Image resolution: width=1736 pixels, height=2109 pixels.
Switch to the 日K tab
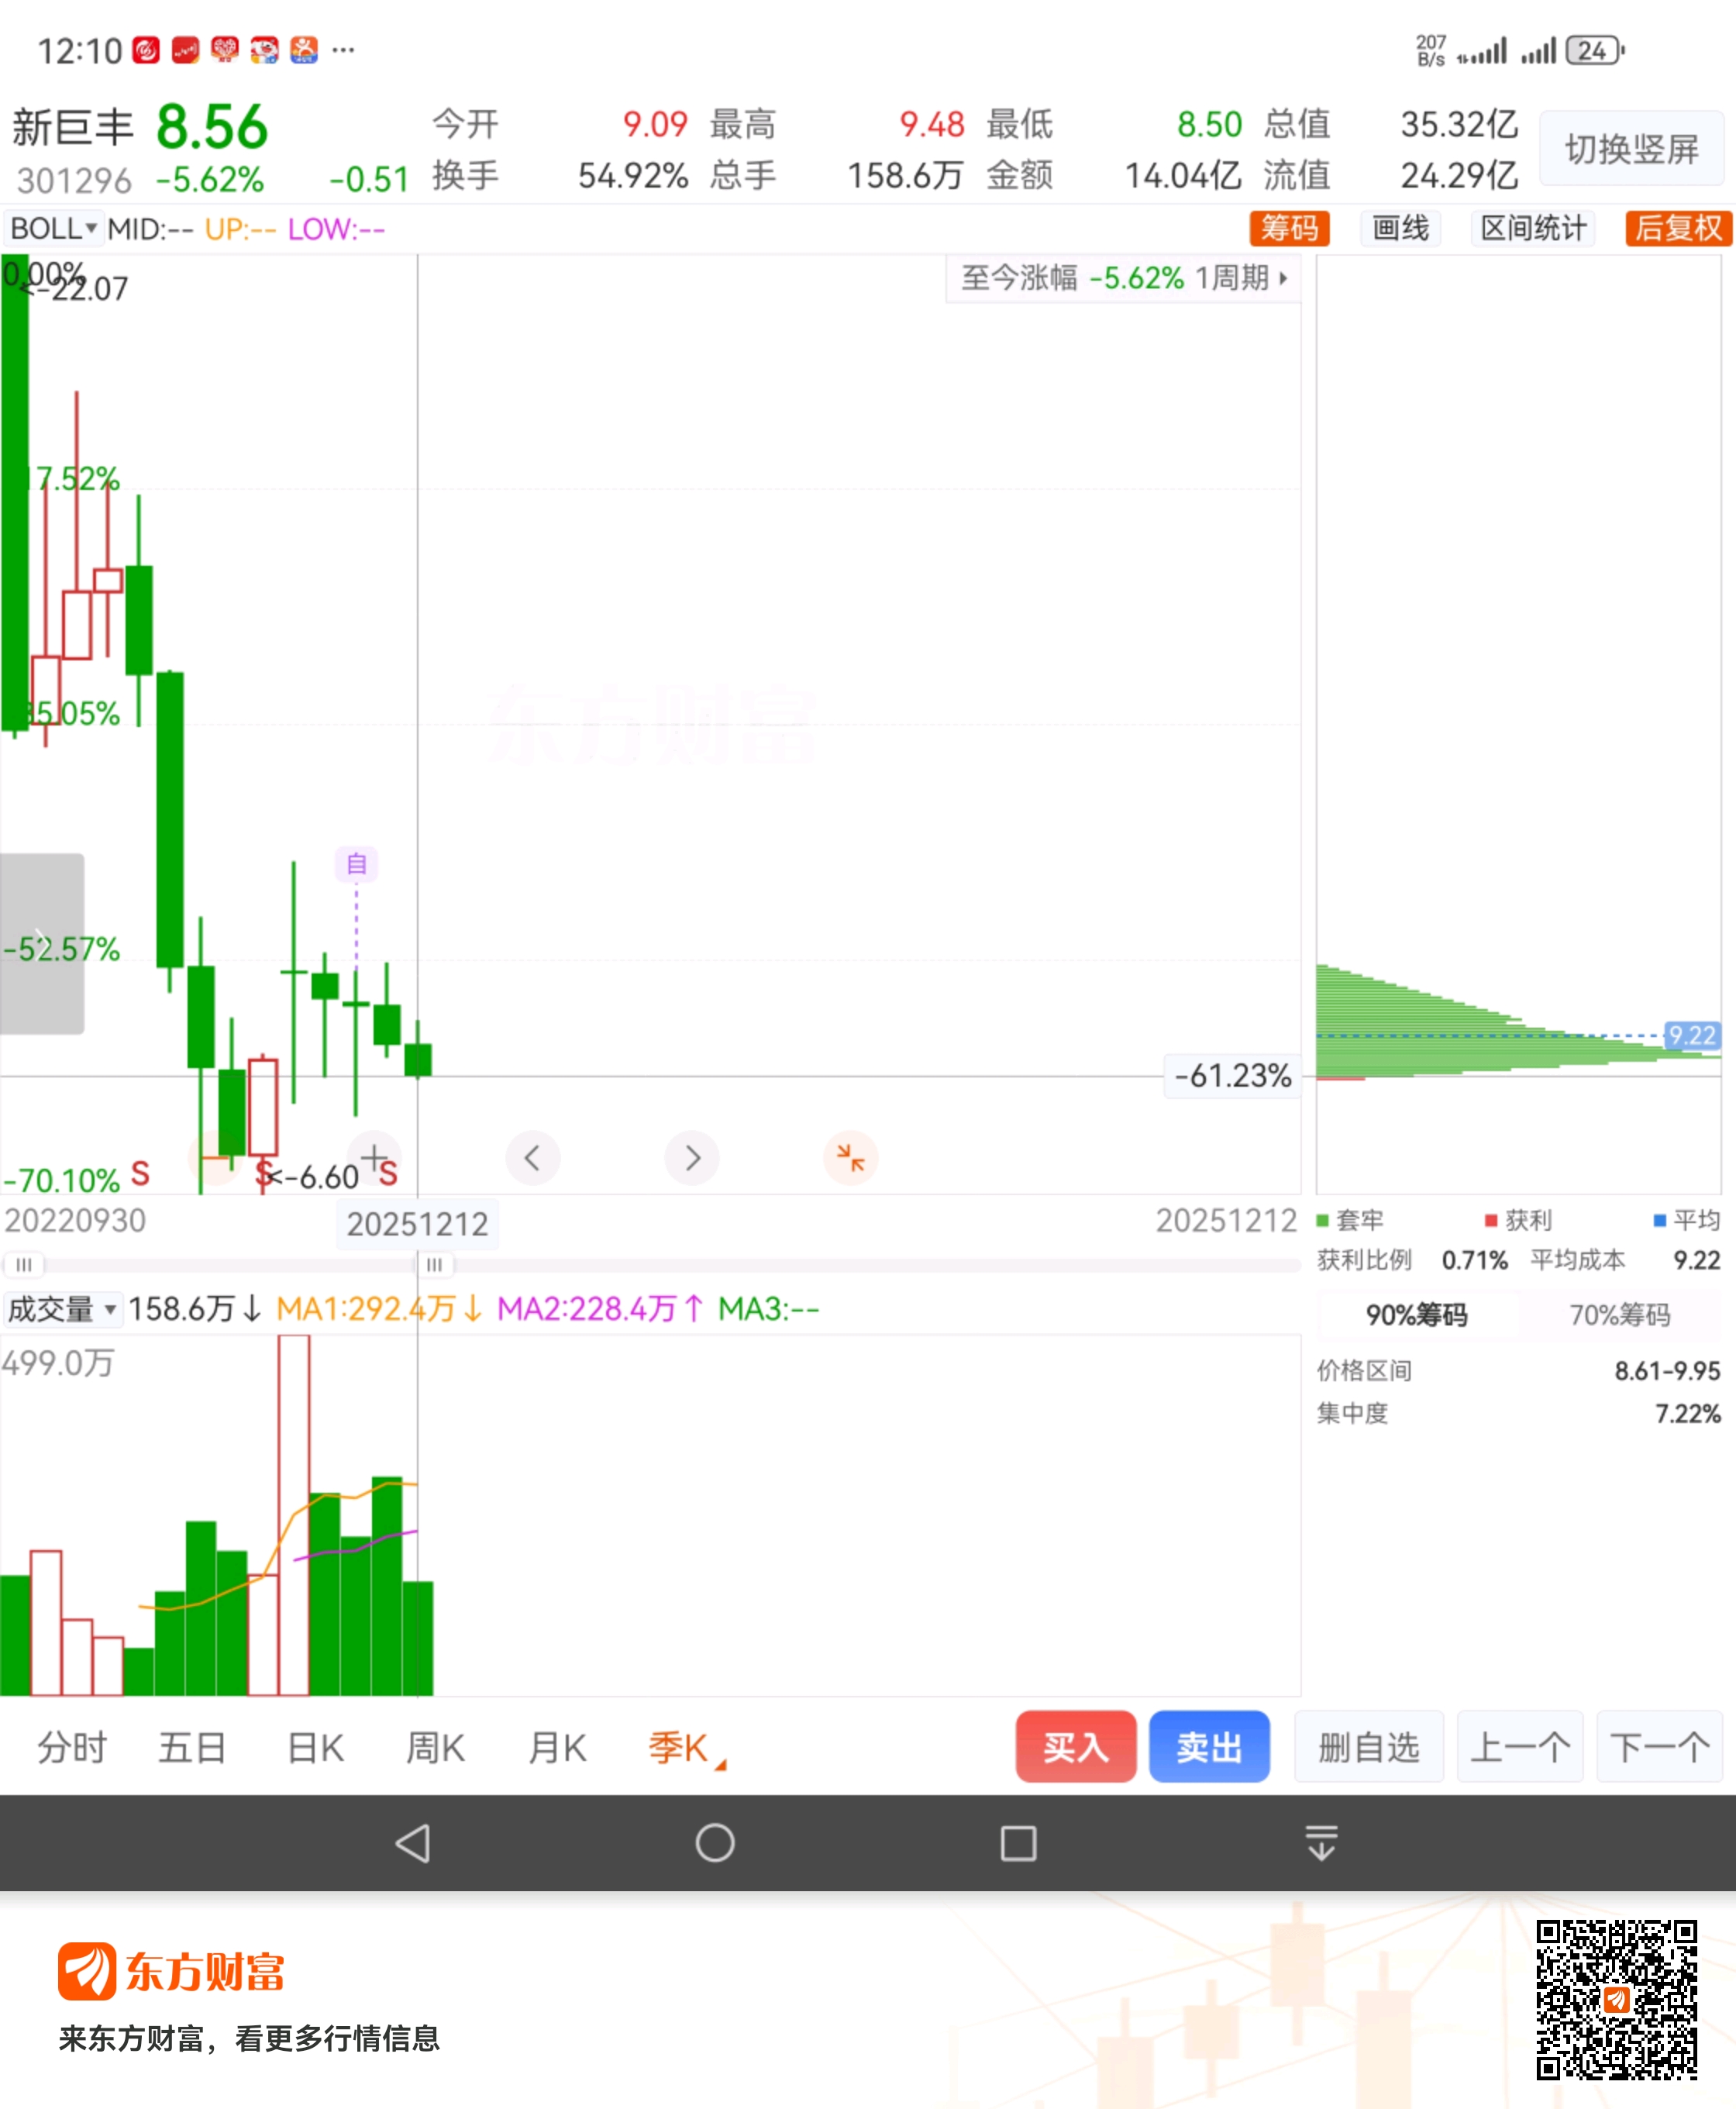point(315,1747)
